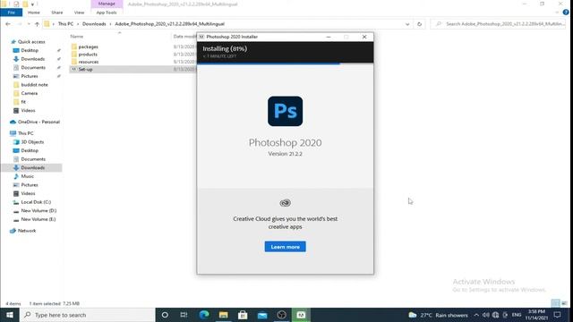The width and height of the screenshot is (573, 322).
Task: Open Music under This PC
Action: [x=28, y=176]
